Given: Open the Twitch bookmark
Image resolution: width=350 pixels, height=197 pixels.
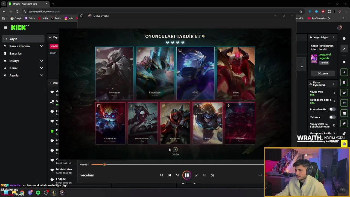Looking at the screenshot, I should (x=30, y=18).
